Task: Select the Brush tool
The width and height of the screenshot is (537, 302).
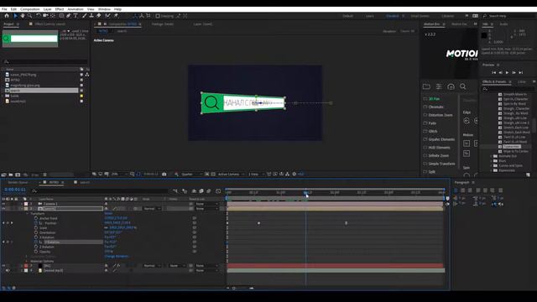Action: 84,16
